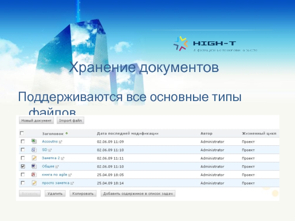Check the box for the Accoutns row
The width and height of the screenshot is (295, 221).
click(23, 141)
